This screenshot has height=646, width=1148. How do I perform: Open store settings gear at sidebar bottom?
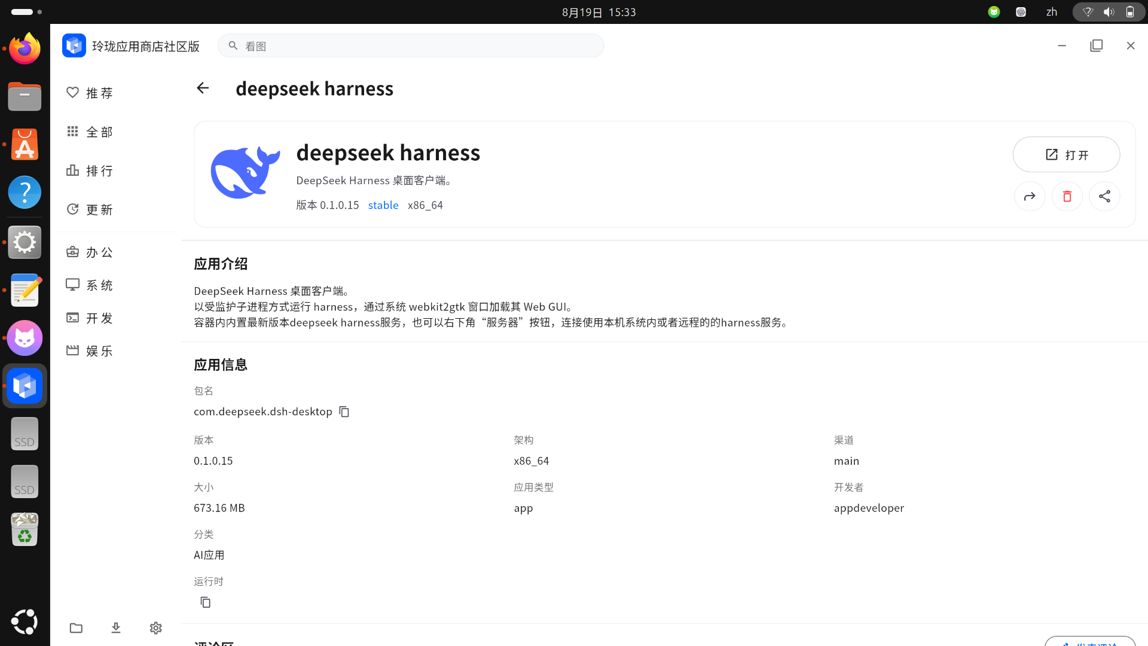156,628
